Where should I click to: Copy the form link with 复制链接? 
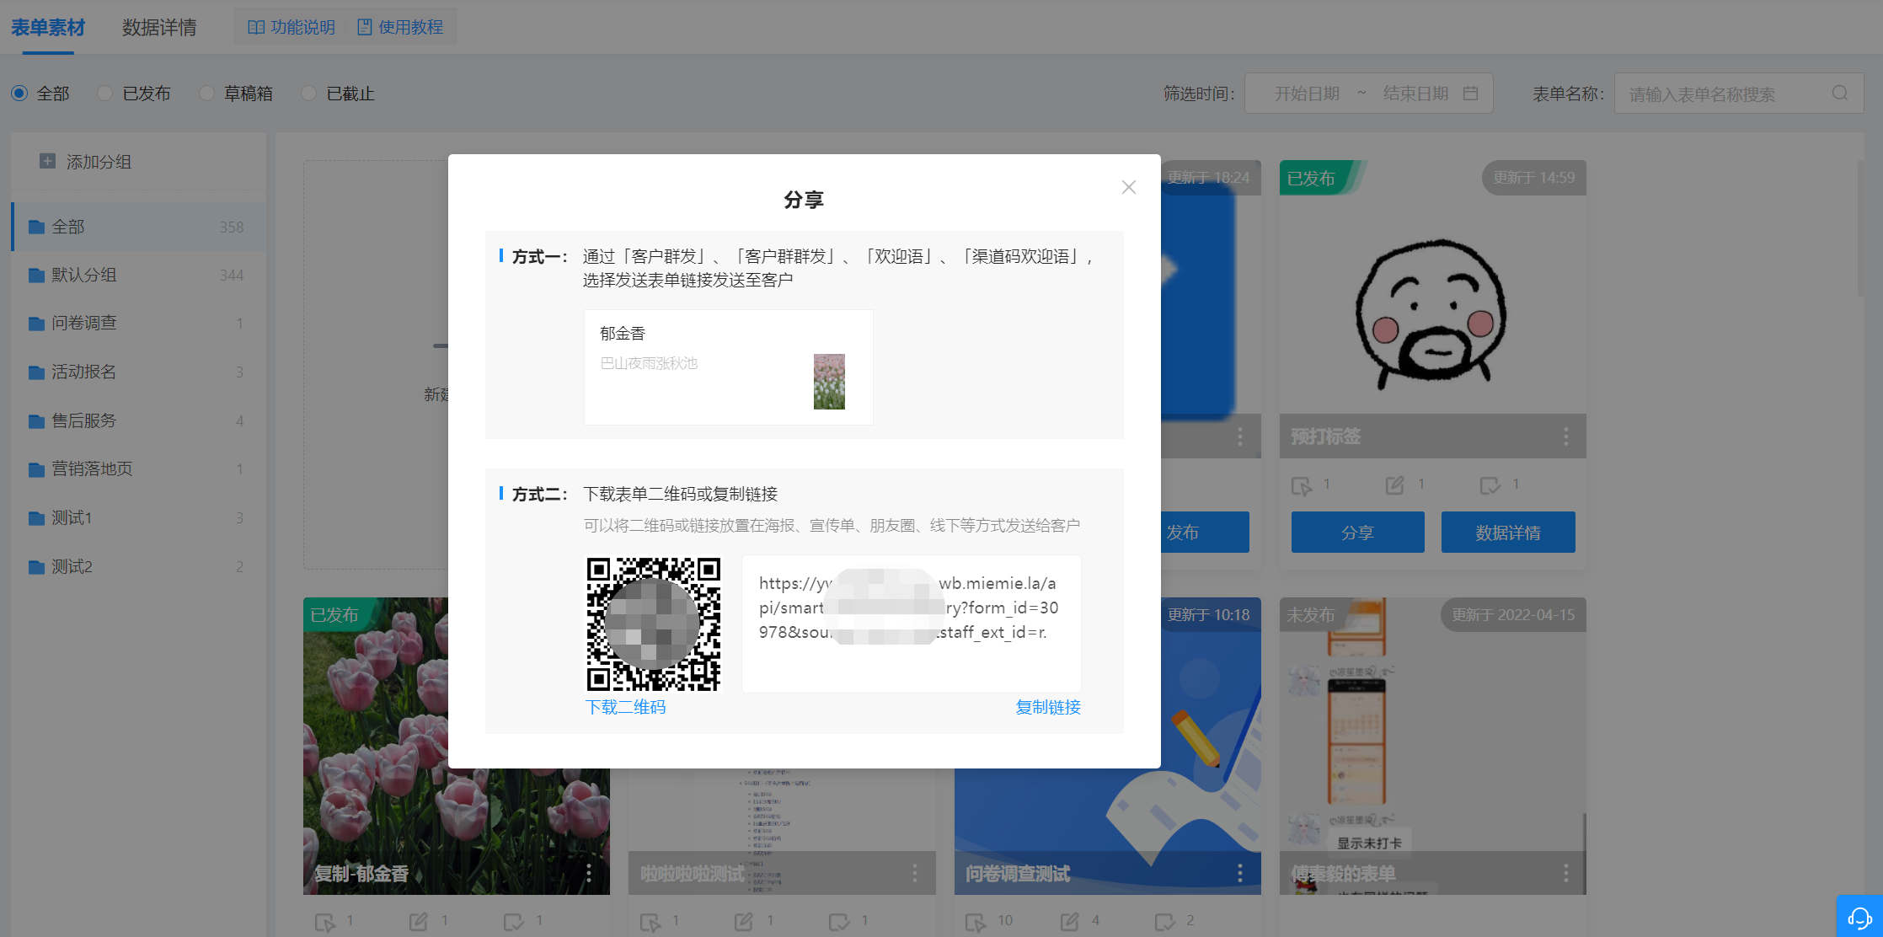[x=1048, y=707]
